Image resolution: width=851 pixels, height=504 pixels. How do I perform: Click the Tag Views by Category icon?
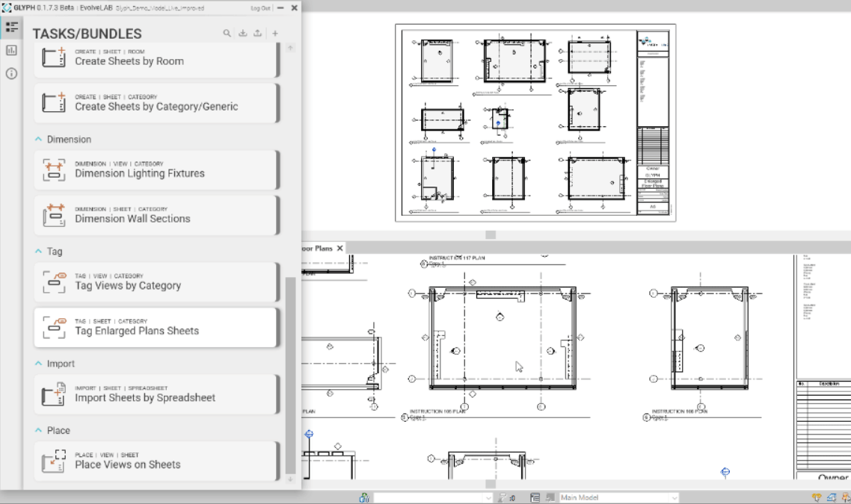coord(54,281)
